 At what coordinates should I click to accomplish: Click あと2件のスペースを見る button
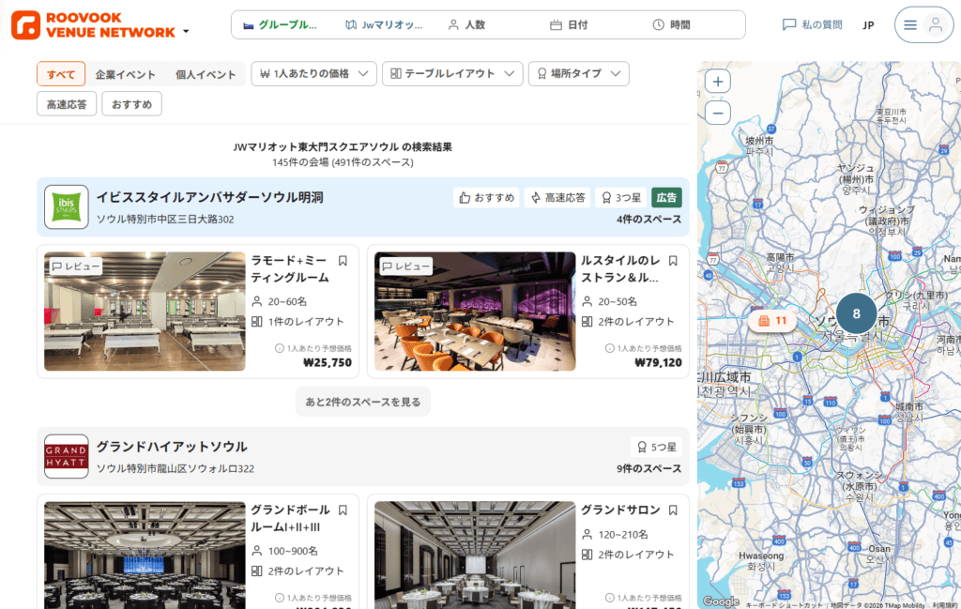[363, 402]
